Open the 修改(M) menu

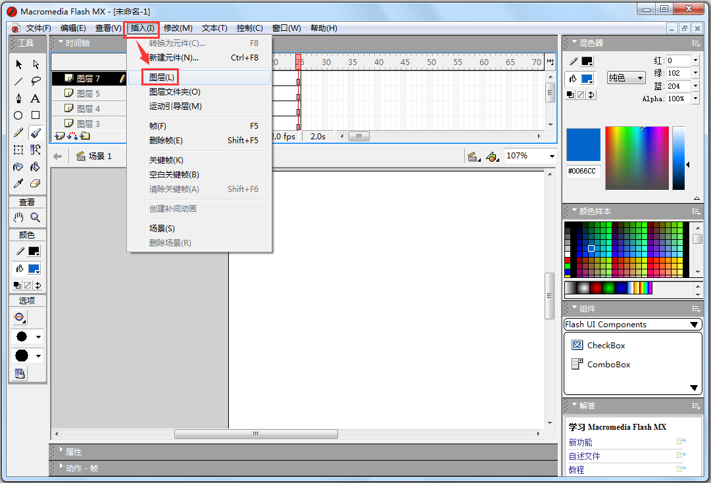point(178,28)
